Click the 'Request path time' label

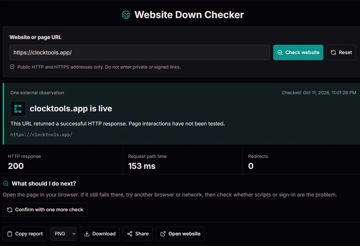tap(147, 156)
